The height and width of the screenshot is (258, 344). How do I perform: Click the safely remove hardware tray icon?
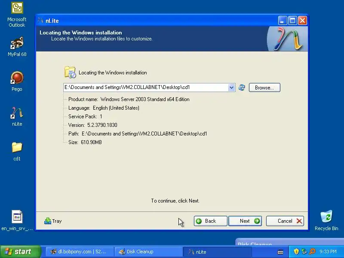[304, 252]
